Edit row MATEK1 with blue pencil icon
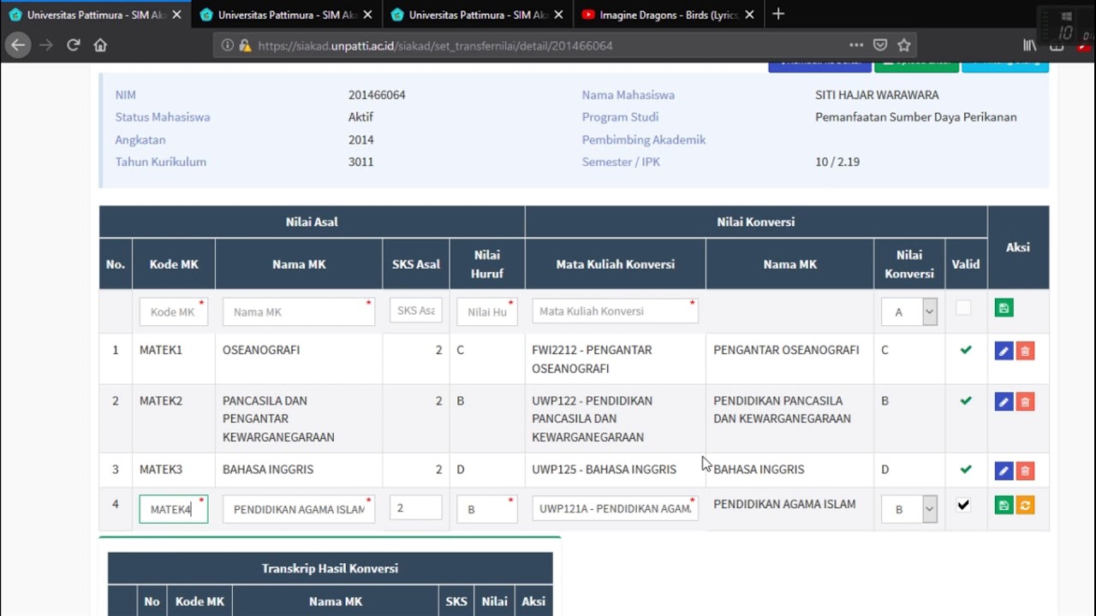Screen dimensions: 1096x616 point(1004,351)
